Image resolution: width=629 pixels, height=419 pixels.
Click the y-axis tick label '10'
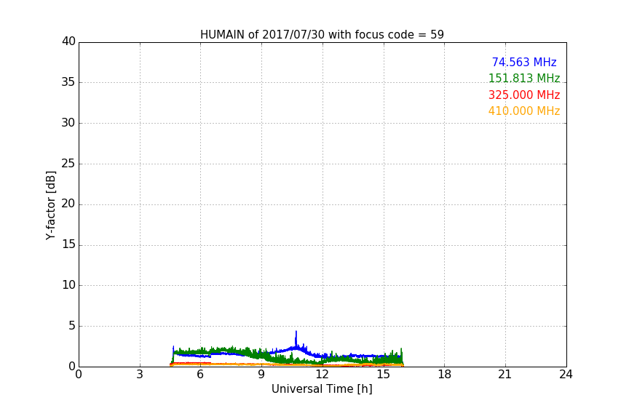(68, 285)
